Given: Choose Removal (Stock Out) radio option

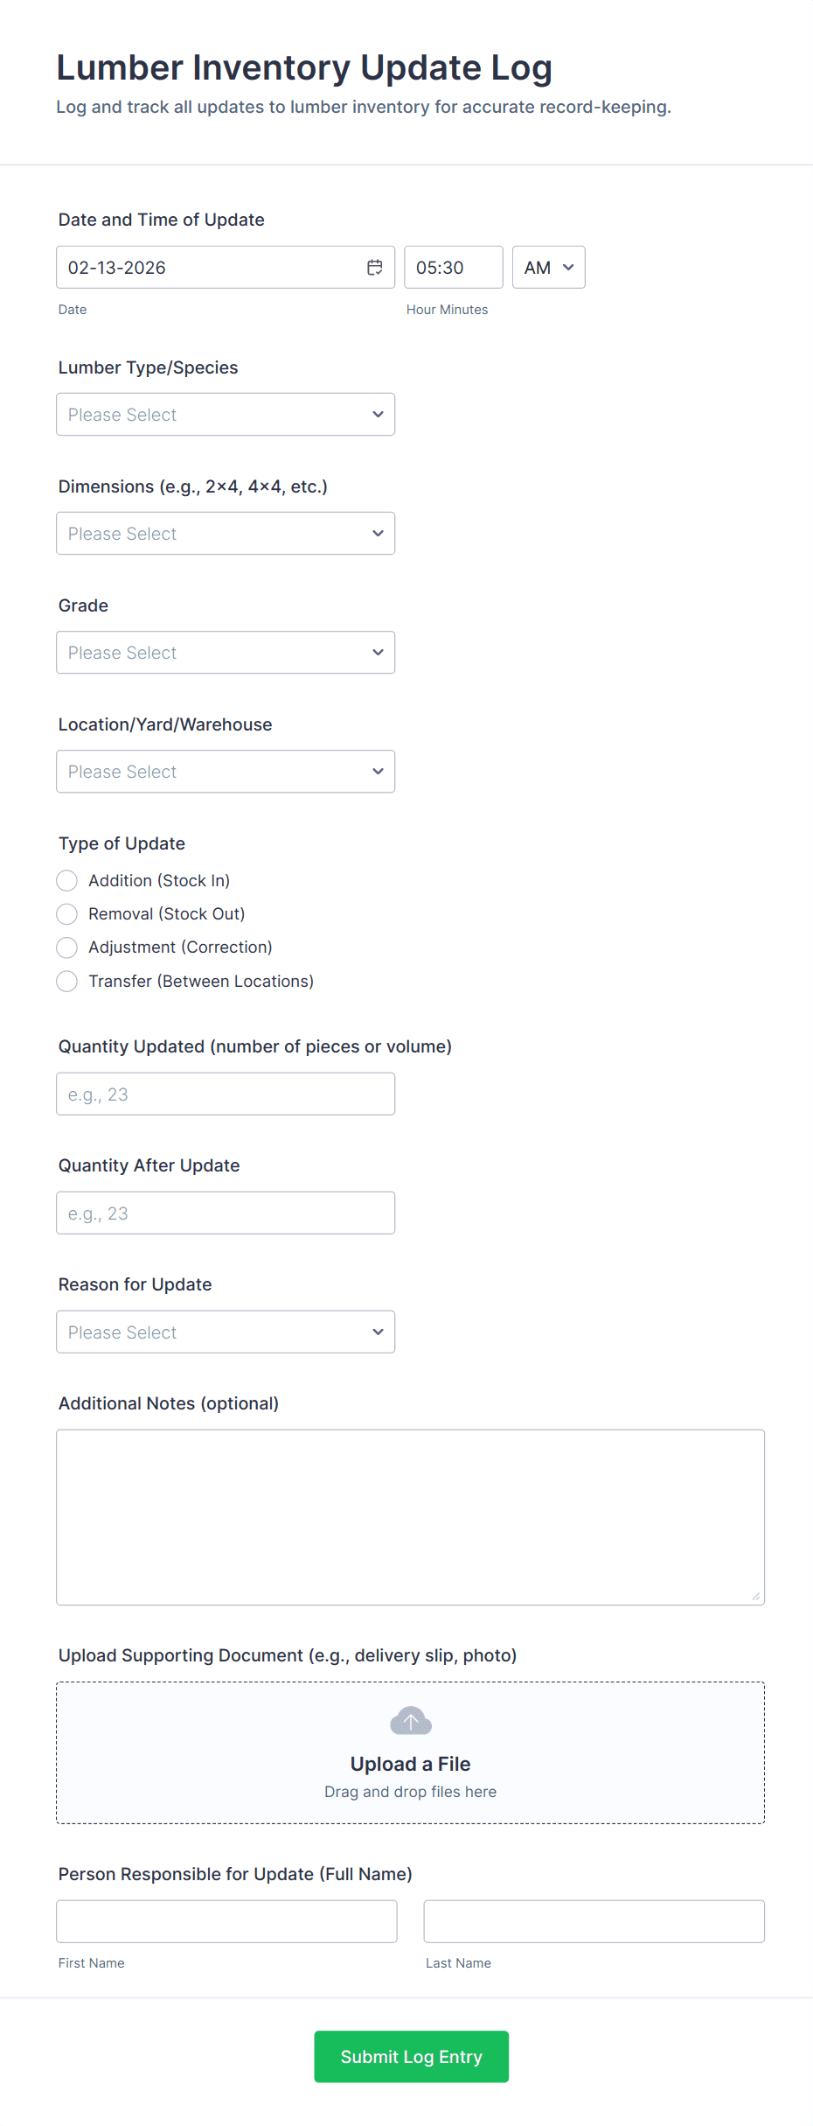Looking at the screenshot, I should (67, 914).
